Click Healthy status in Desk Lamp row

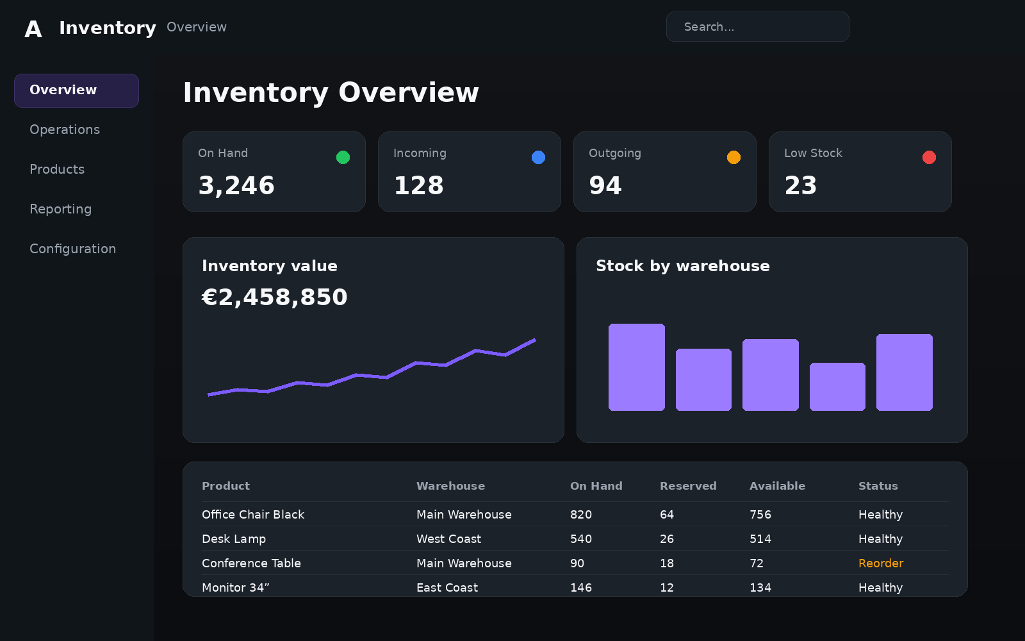tap(880, 539)
